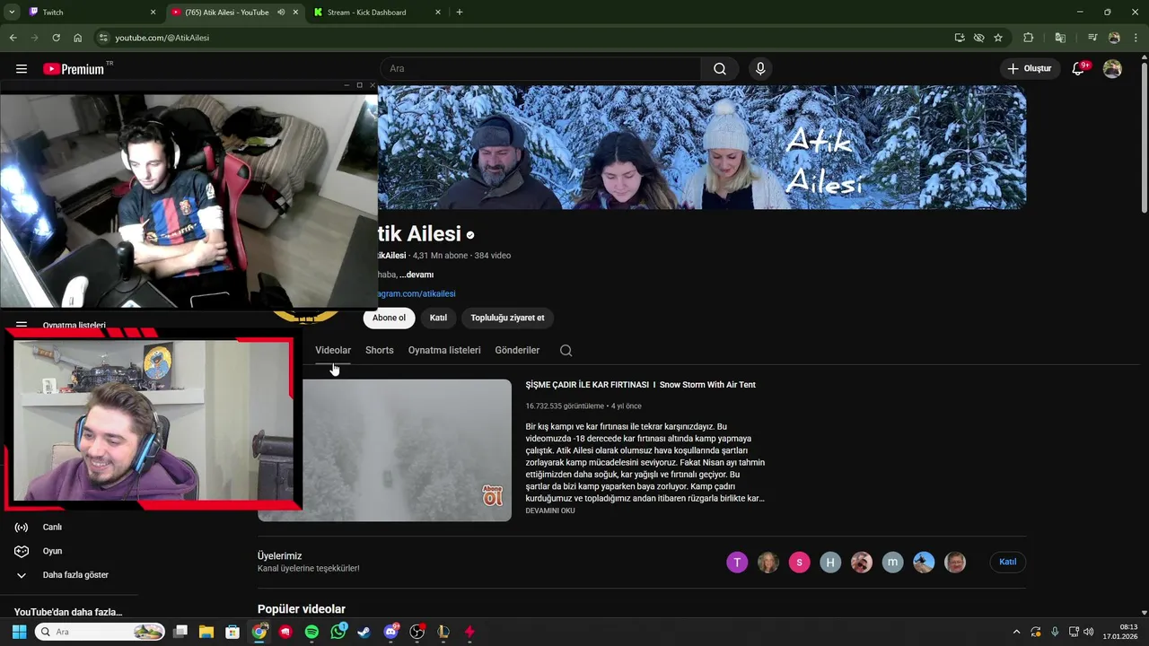Click the lowercase m member avatar
Screen dimensions: 1149x646
click(892, 563)
